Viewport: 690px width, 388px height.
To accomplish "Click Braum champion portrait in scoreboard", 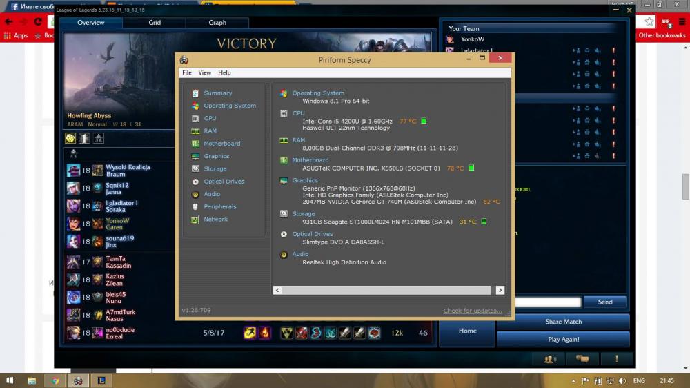I will [x=74, y=171].
